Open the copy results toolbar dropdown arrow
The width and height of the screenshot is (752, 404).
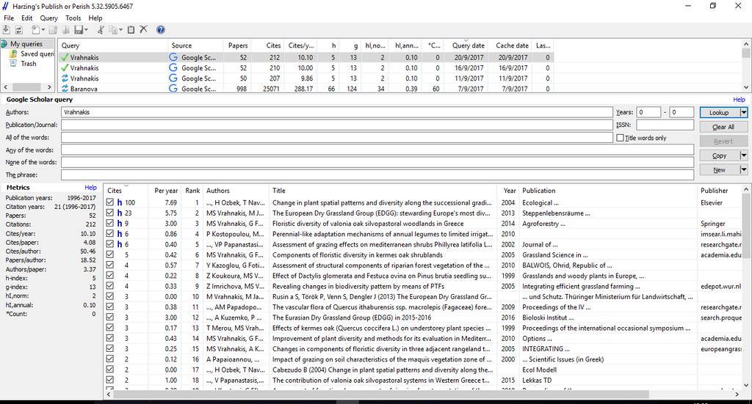[121, 29]
